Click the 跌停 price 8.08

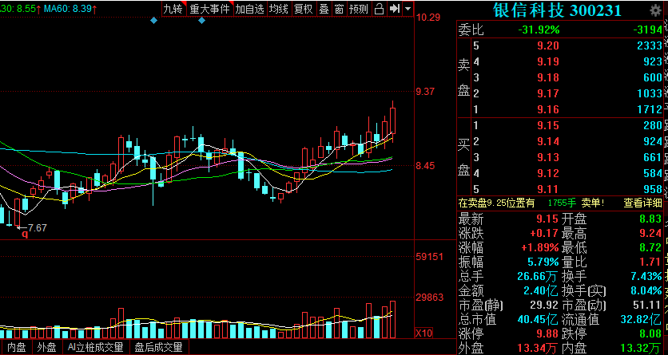coord(651,333)
